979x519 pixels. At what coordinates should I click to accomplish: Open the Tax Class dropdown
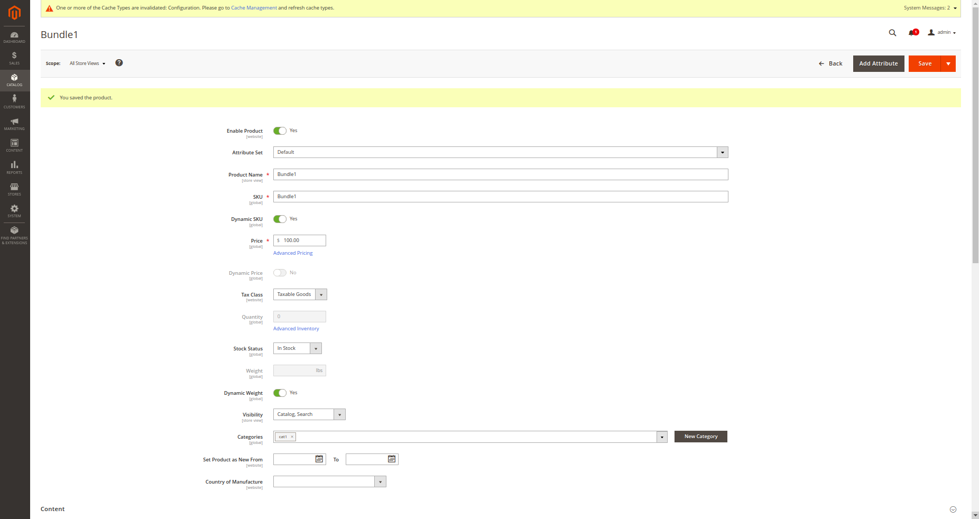[x=300, y=294]
